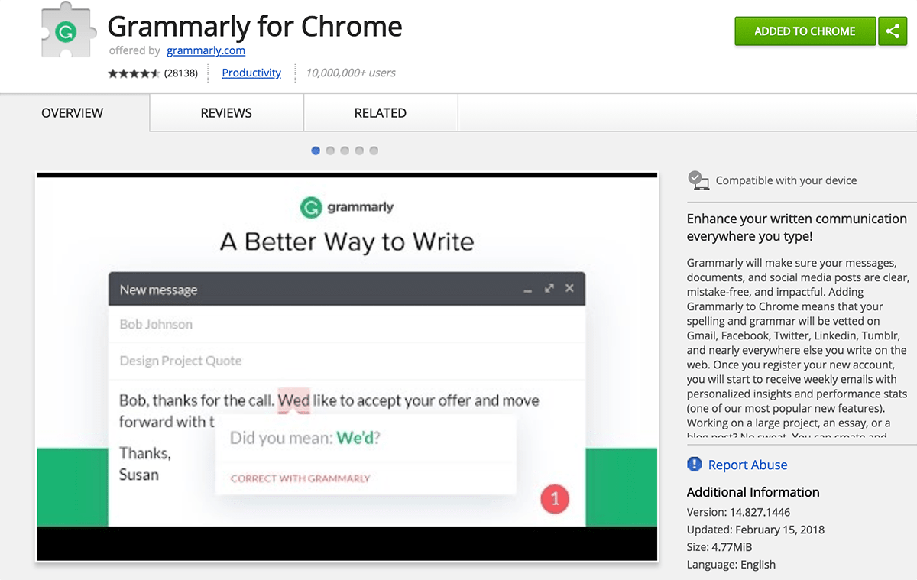Click the Bob Johnson recipient field

pyautogui.click(x=347, y=324)
